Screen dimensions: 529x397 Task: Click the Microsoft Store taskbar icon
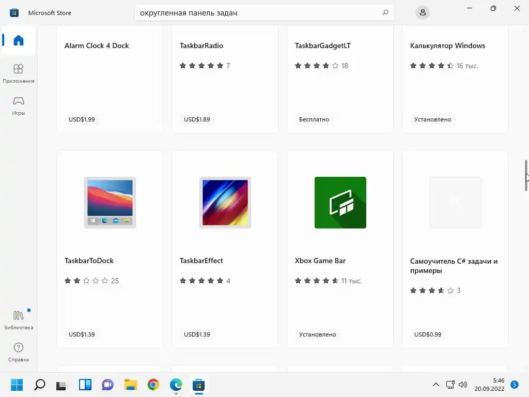coord(198,385)
